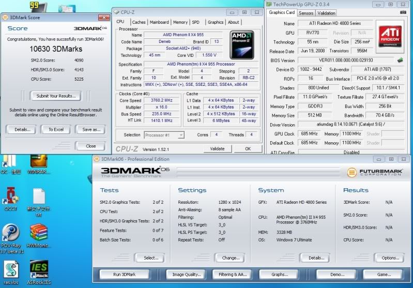Close the 3DMark Score window

point(104,18)
